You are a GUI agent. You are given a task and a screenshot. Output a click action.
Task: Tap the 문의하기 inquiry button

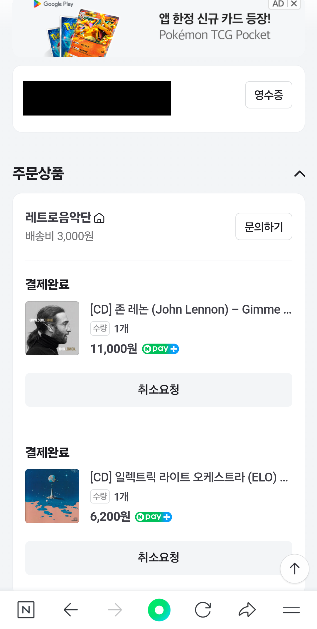coord(264,227)
